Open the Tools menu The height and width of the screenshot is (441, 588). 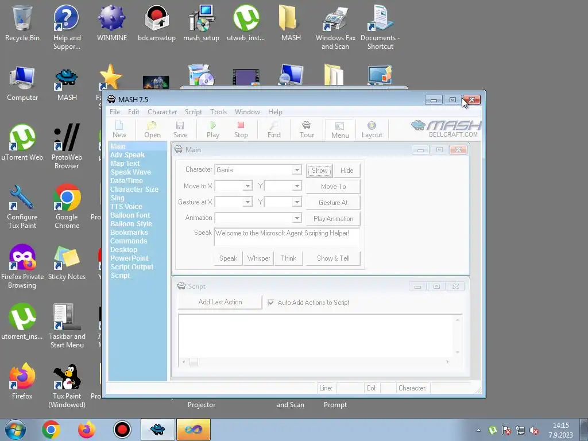[218, 112]
